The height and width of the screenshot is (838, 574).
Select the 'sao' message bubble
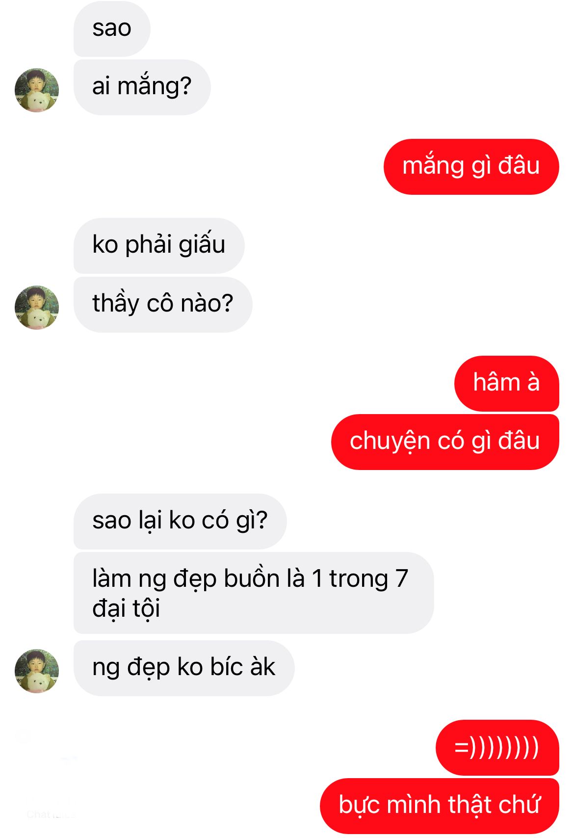112,28
